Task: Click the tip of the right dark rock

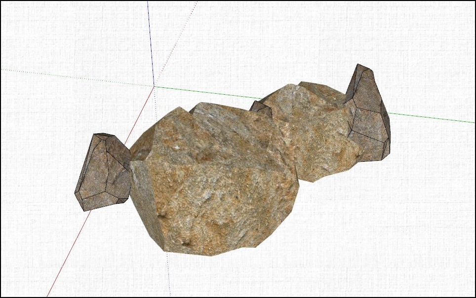Action: click(x=363, y=66)
